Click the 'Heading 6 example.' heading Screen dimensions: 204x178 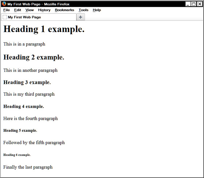[x=17, y=155]
